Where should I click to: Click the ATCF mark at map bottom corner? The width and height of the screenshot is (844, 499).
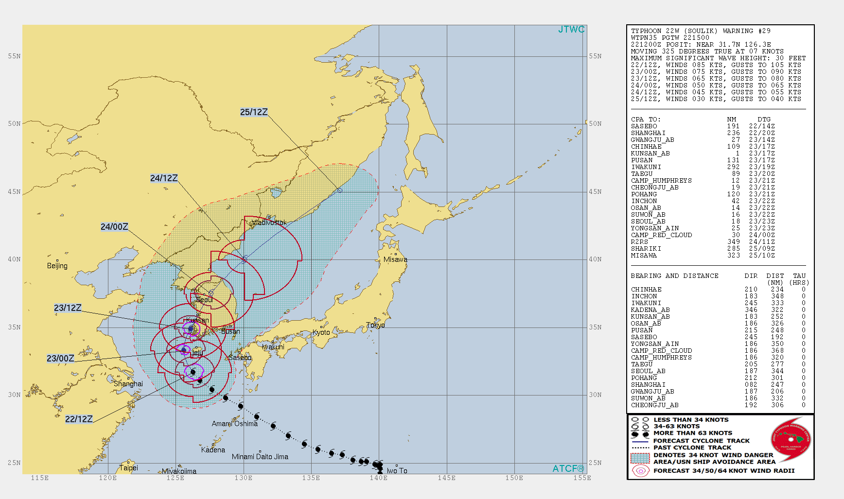(568, 468)
